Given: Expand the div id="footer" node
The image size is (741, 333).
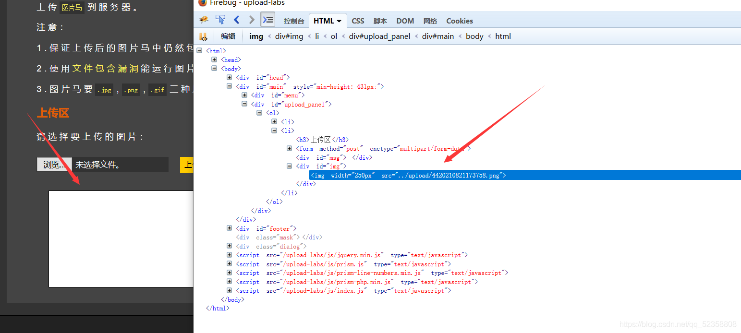Looking at the screenshot, I should tap(230, 228).
